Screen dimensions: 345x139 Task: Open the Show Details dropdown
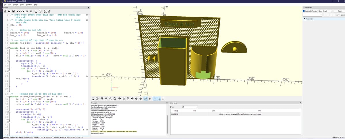point(325,11)
